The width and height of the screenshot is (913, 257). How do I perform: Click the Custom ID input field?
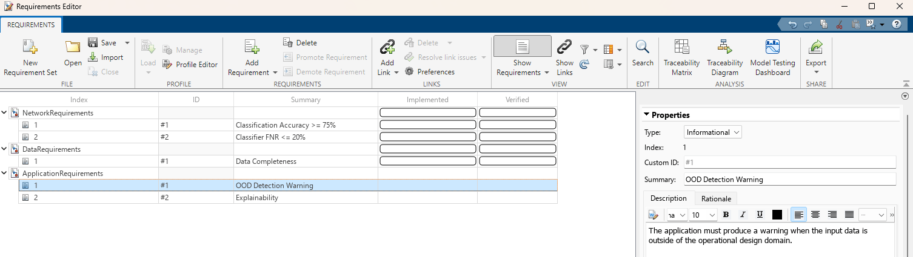click(x=789, y=162)
